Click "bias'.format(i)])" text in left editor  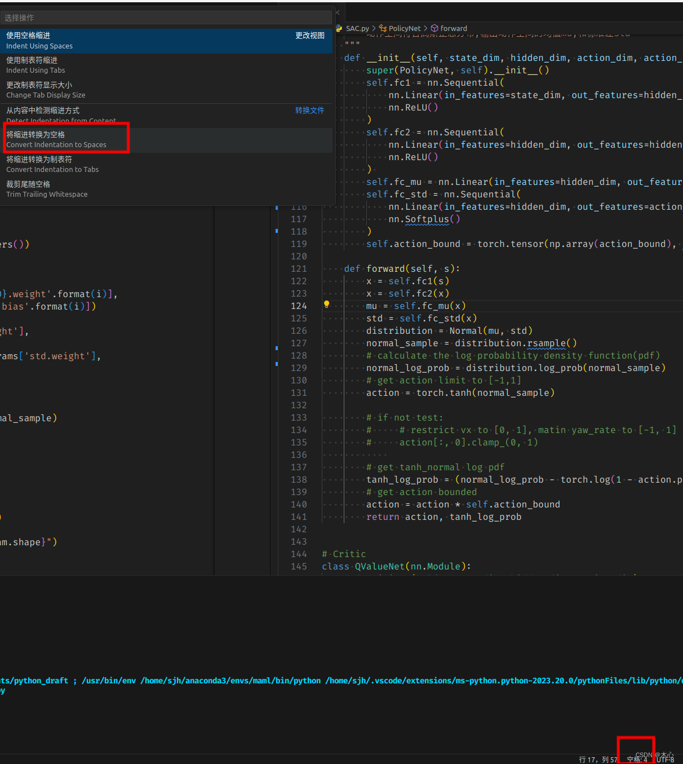pos(48,306)
